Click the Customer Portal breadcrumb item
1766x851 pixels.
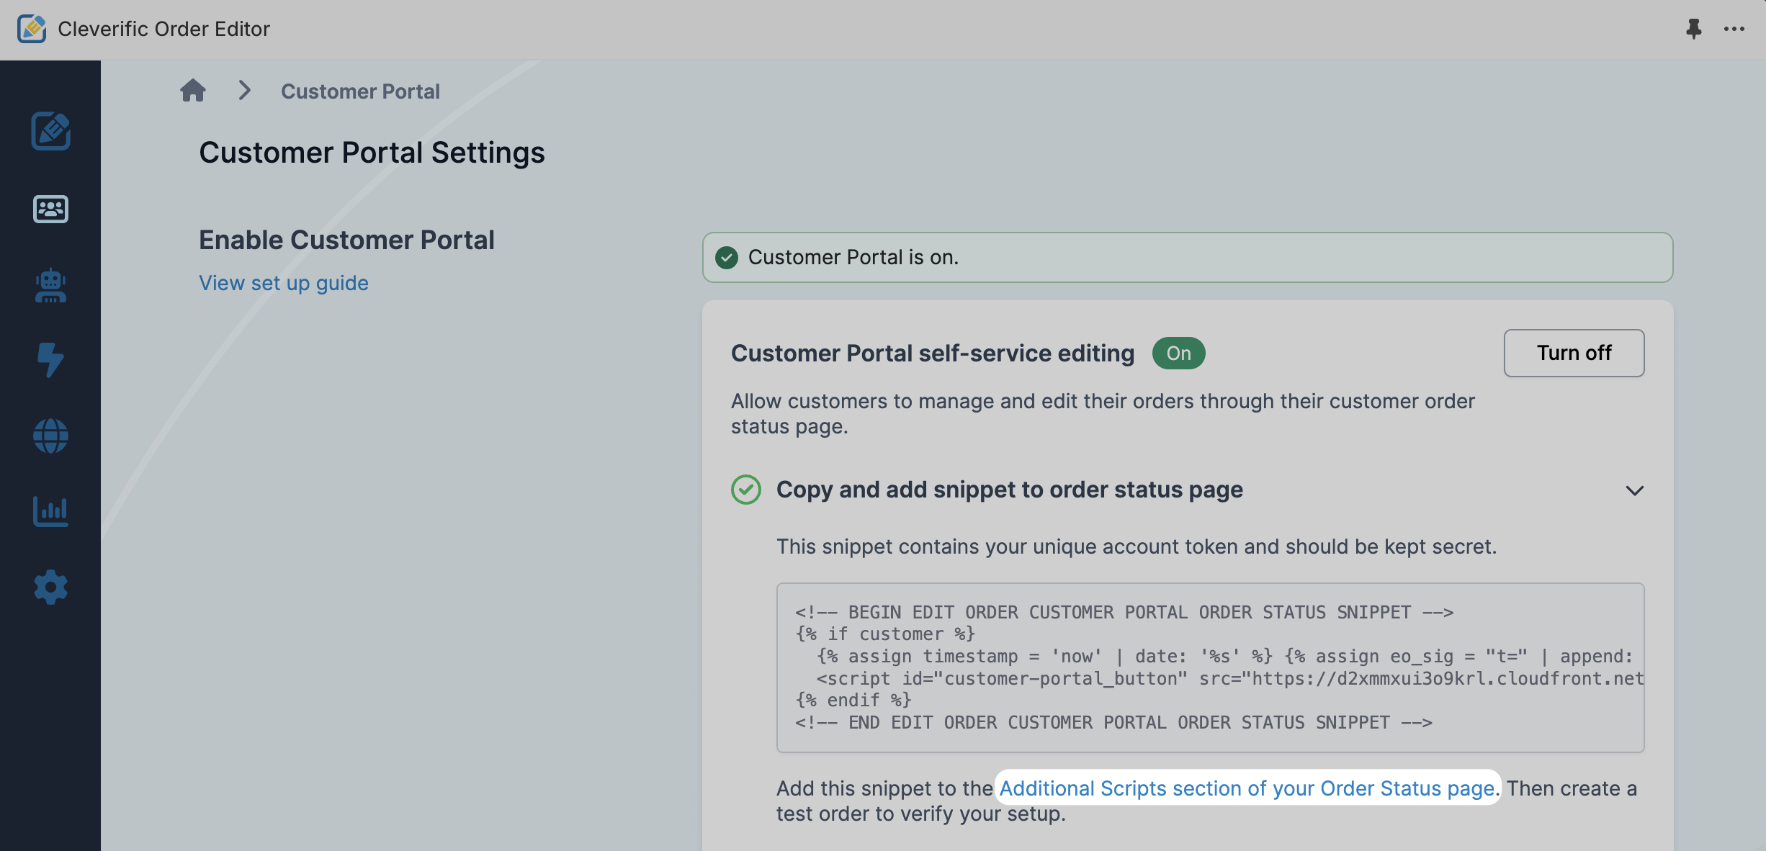click(x=360, y=91)
